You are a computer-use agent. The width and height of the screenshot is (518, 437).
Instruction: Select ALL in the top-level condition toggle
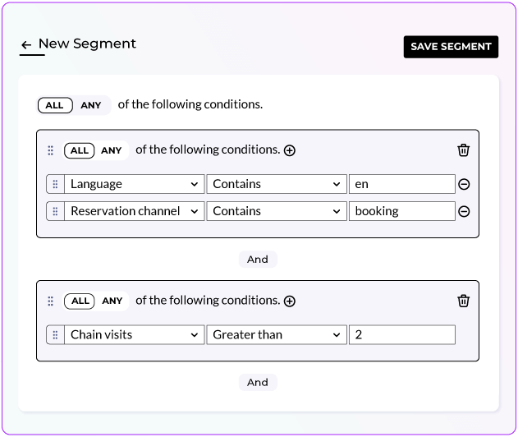(55, 105)
